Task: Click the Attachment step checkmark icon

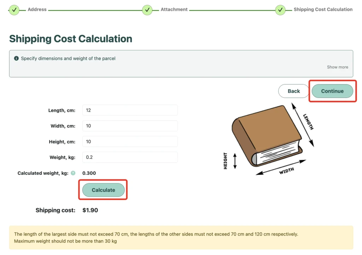Action: [147, 10]
